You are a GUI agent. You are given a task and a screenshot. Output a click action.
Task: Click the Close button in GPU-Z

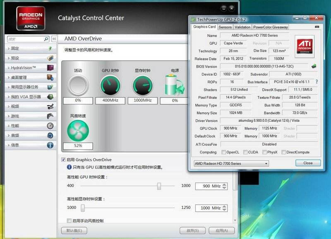coord(308,163)
